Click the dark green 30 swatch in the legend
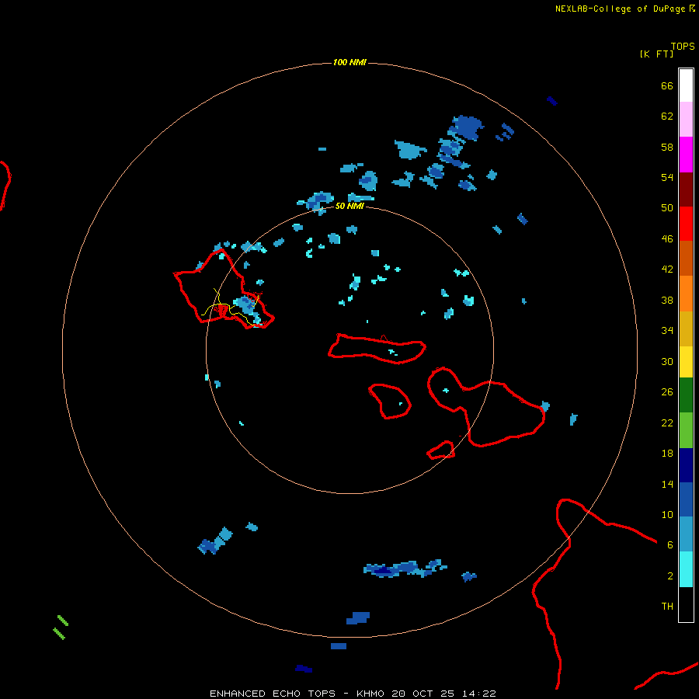The width and height of the screenshot is (699, 699). tap(686, 395)
